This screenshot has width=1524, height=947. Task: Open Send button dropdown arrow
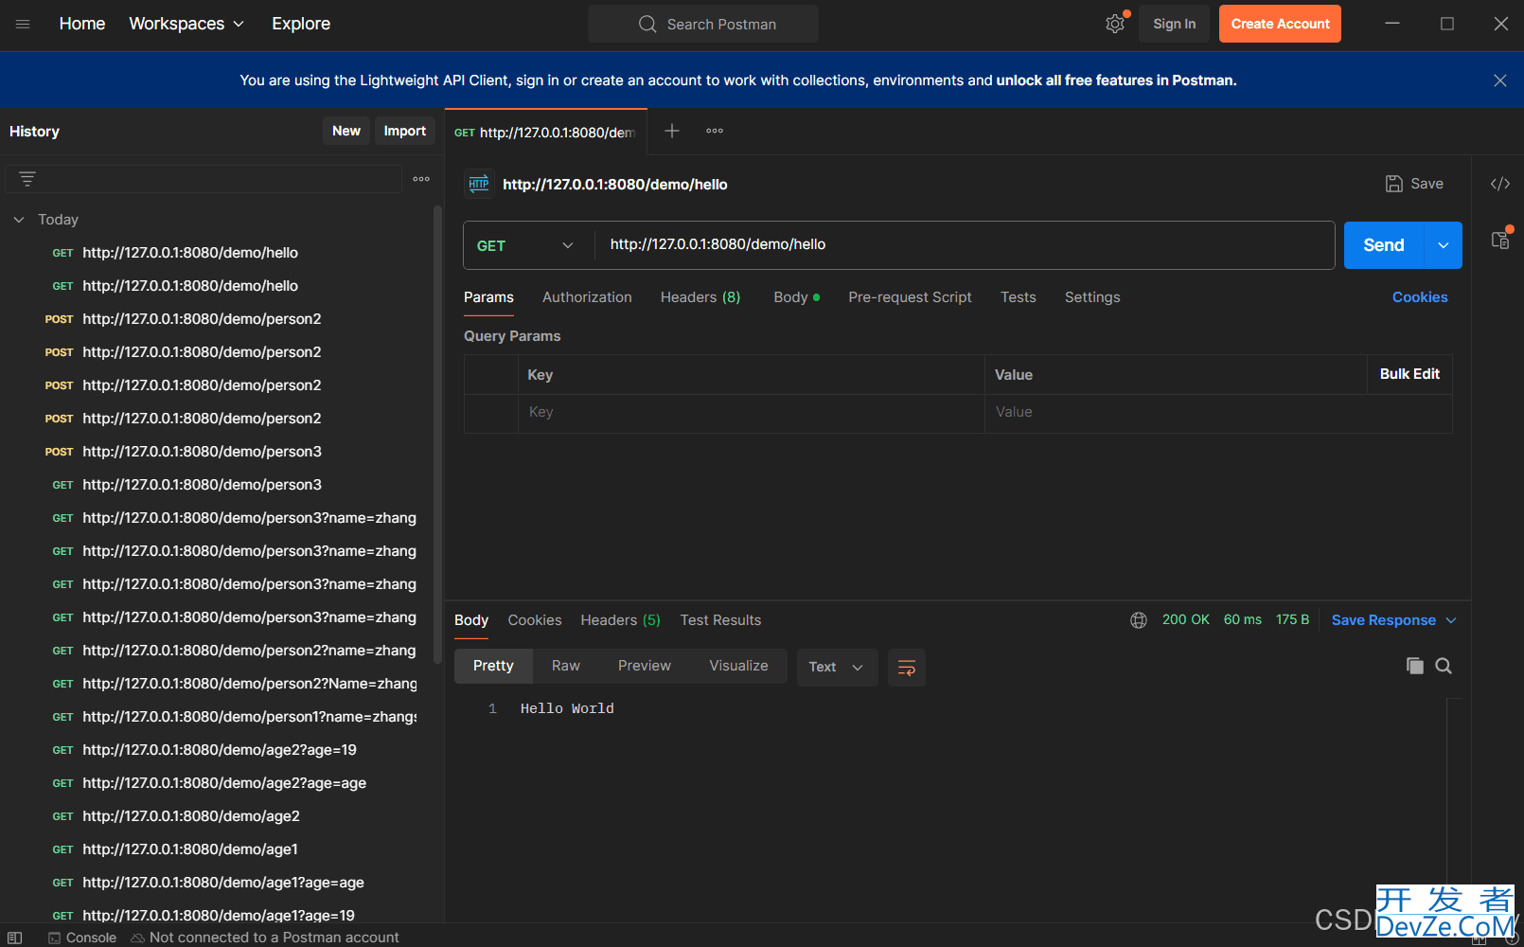1444,245
